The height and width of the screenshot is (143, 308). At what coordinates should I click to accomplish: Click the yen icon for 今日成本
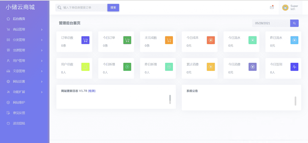coord(211,40)
